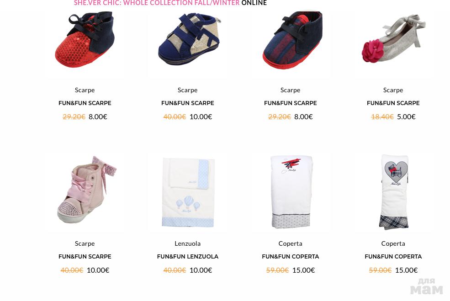Open the red sequin baby shoe image
450x301 pixels.
tap(85, 40)
